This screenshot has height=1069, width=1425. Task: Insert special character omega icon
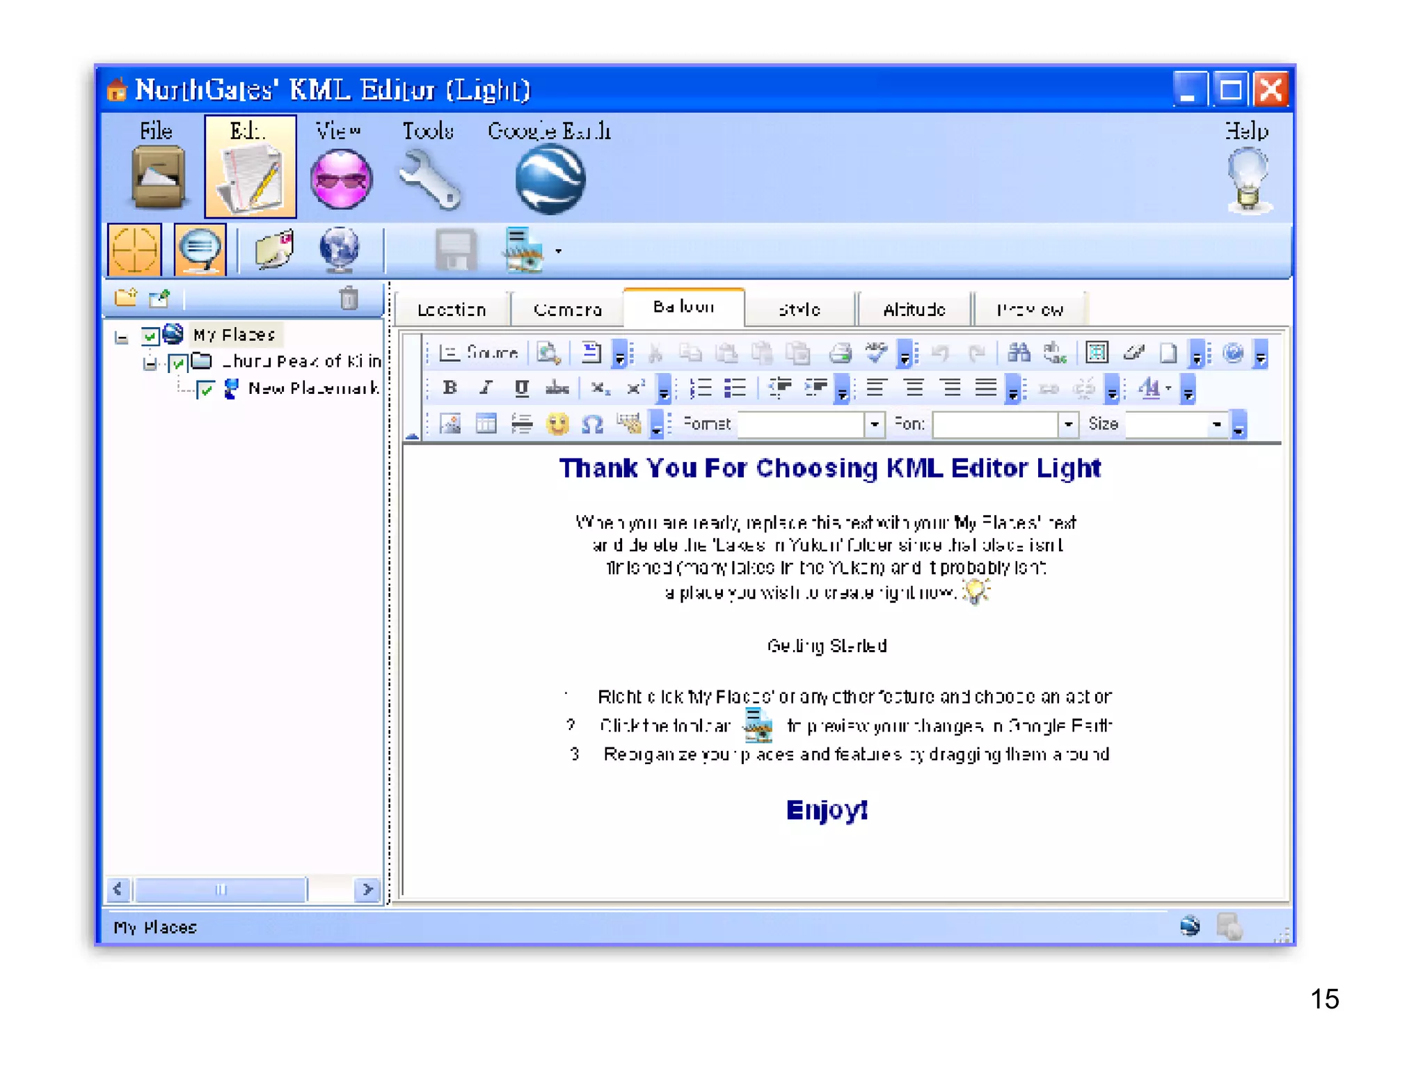[x=592, y=424]
